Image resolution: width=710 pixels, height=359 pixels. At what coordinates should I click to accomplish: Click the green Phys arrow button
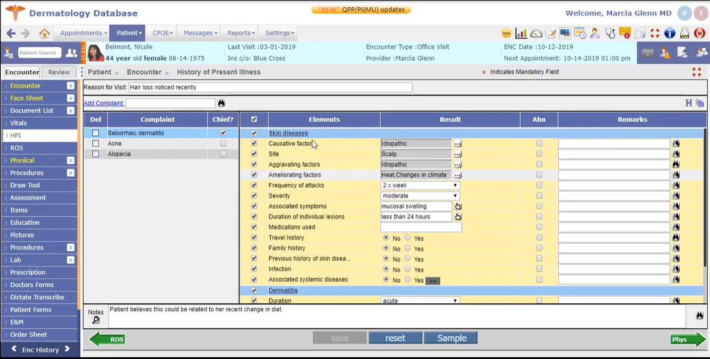point(687,339)
